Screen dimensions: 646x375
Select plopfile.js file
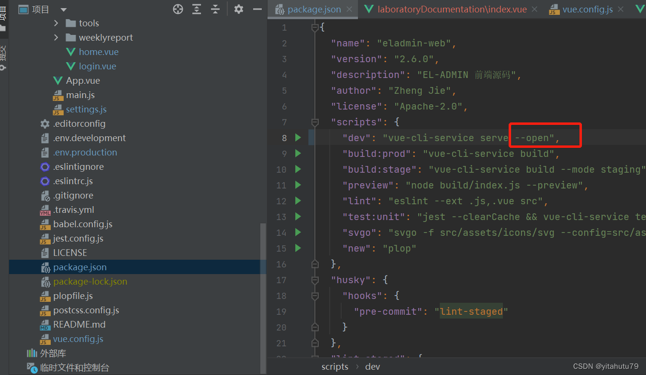pyautogui.click(x=73, y=296)
